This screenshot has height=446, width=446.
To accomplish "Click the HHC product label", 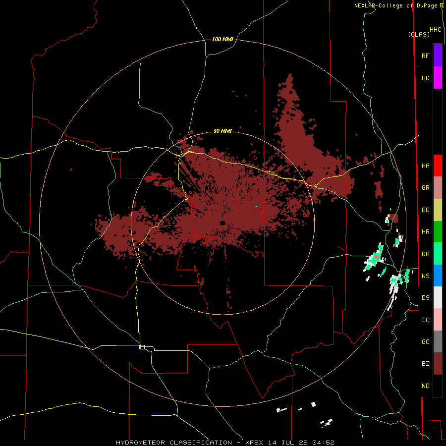I will pos(436,30).
